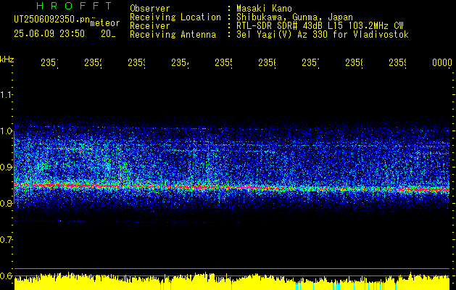Screen dimensions: 456x290
Task: Select the 3el Yagi(V) Az 330 antenna text
Action: point(323,35)
